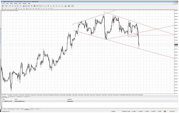Switch to the GBPUSD,H4 chart tab

(x=20, y=97)
